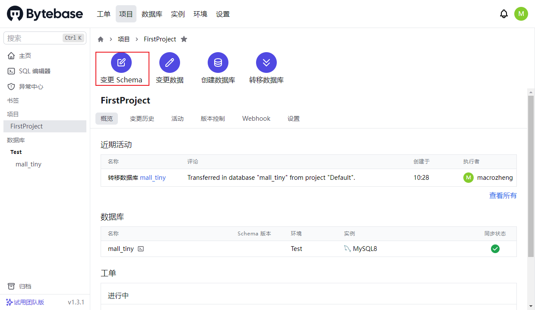The image size is (535, 310).
Task: Switch to the project 设置 tab
Action: [294, 119]
